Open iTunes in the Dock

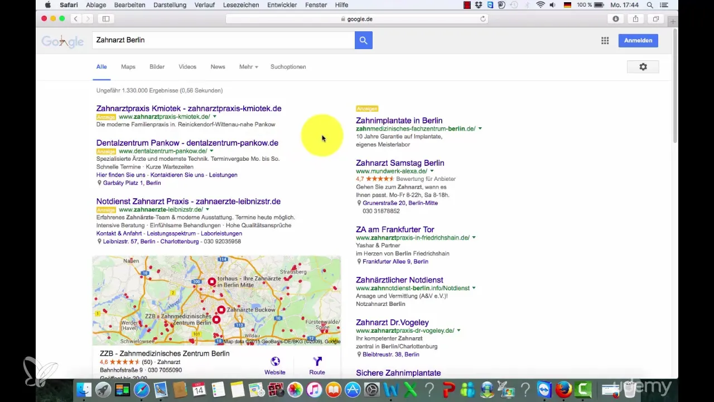point(314,389)
